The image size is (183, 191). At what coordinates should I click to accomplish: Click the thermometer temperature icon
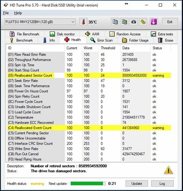pyautogui.click(x=83, y=22)
